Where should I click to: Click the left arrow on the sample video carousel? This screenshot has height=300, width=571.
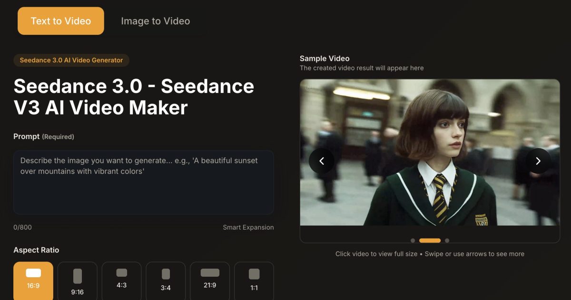coord(322,161)
